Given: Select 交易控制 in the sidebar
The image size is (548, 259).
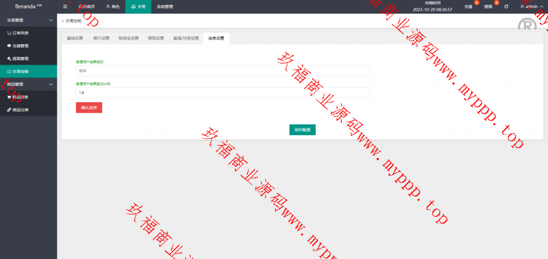Looking at the screenshot, I should coord(20,71).
